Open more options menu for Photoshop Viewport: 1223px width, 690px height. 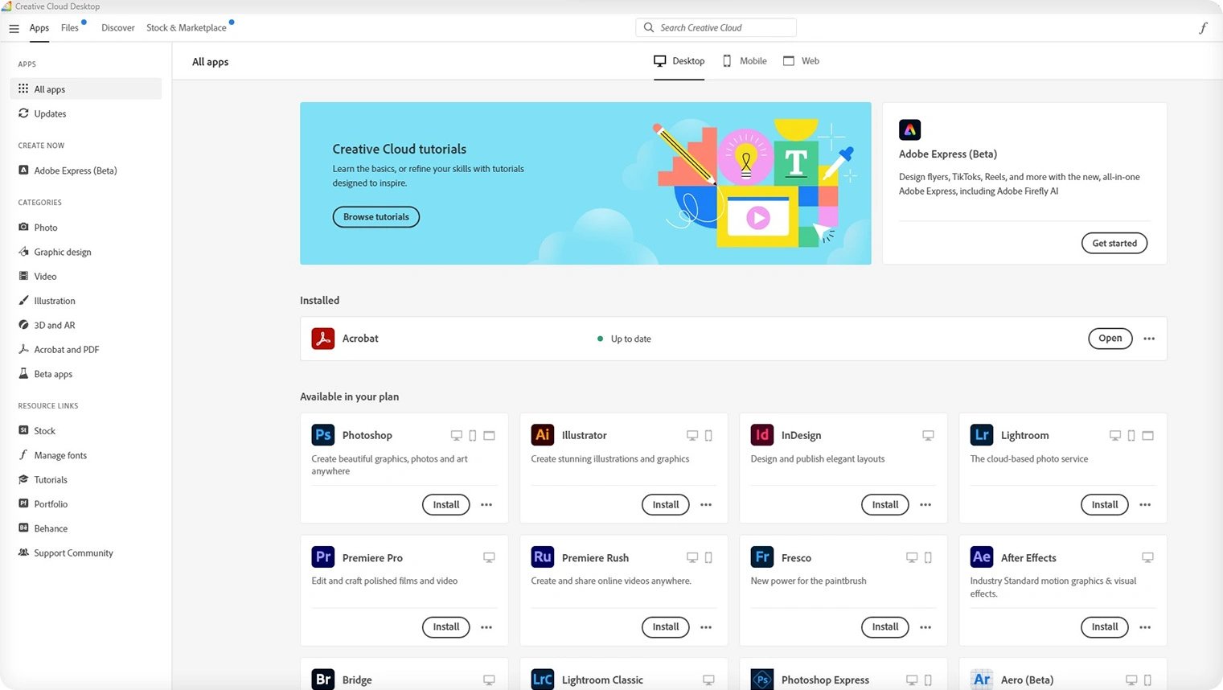pos(486,505)
